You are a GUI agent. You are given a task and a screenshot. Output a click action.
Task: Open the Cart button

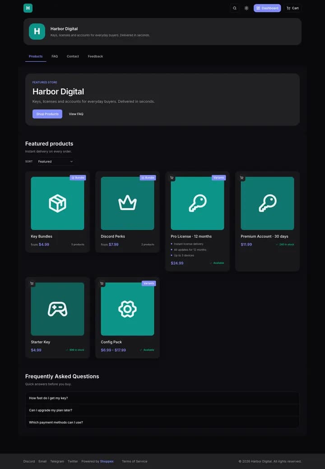click(x=292, y=8)
